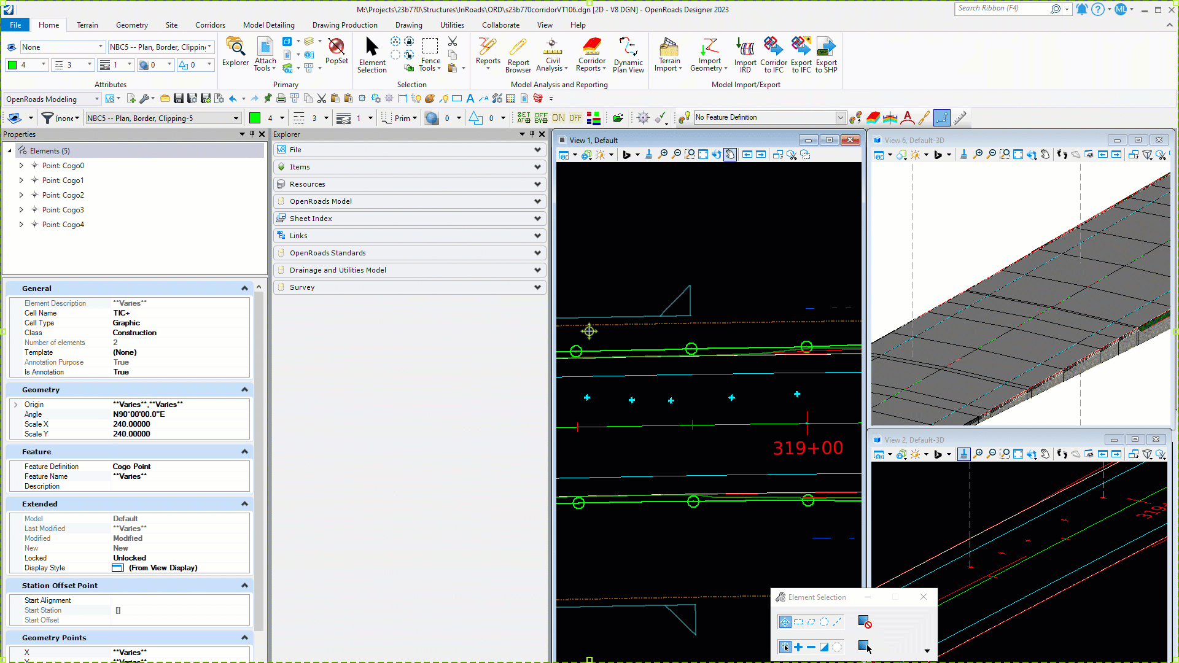Viewport: 1179px width, 663px height.
Task: Switch to the Model Detailing ribbon tab
Action: point(269,25)
